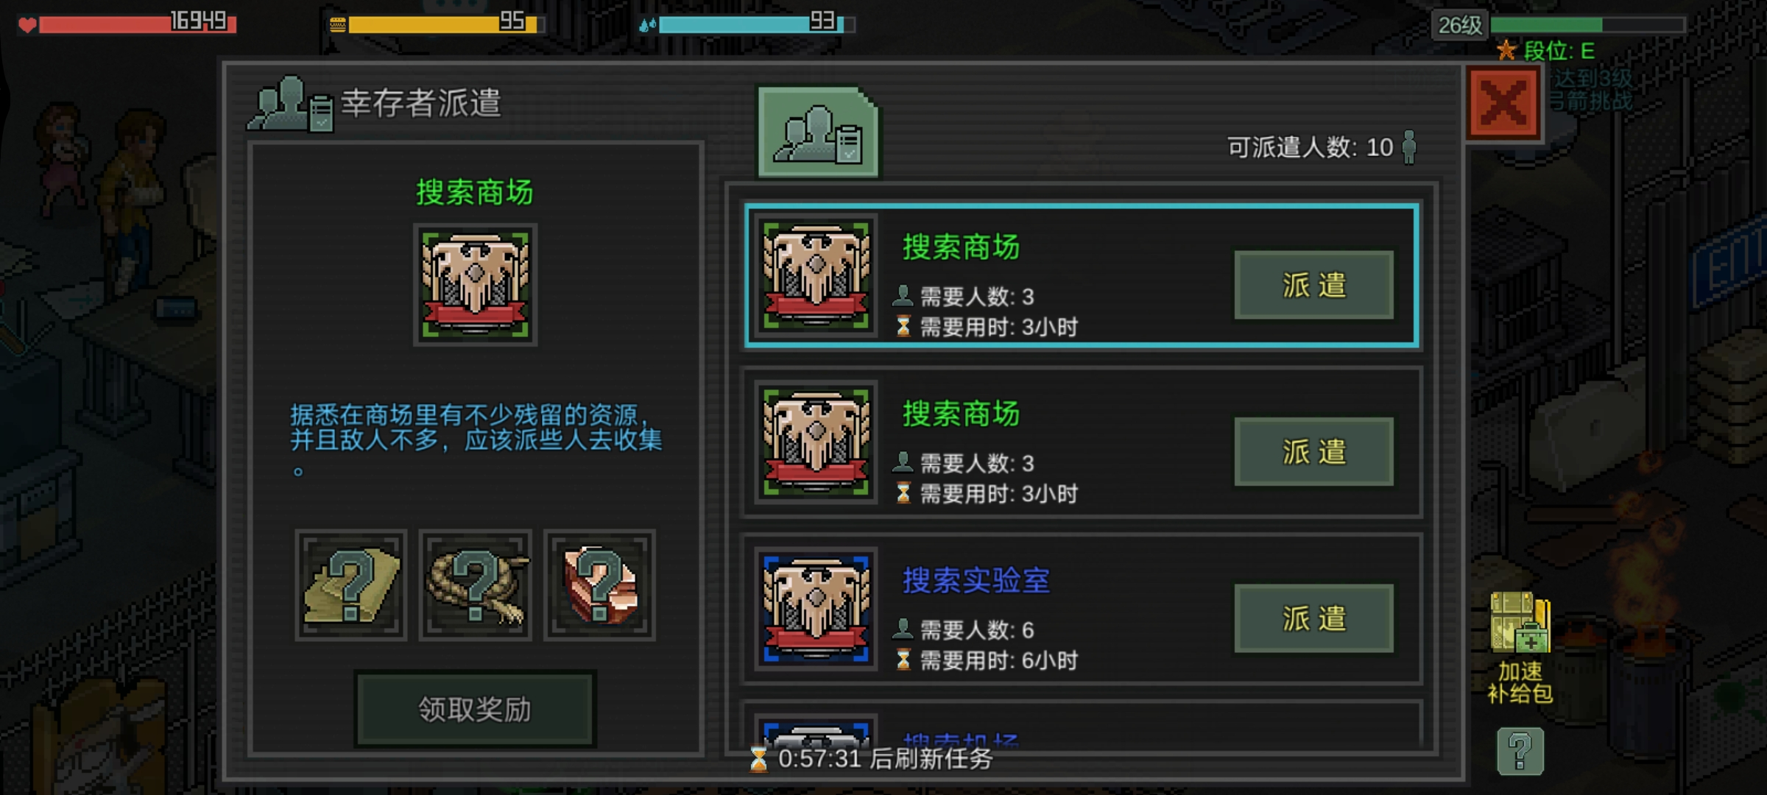Close the survivor dispatch window
Image resolution: width=1767 pixels, height=795 pixels.
[1503, 103]
